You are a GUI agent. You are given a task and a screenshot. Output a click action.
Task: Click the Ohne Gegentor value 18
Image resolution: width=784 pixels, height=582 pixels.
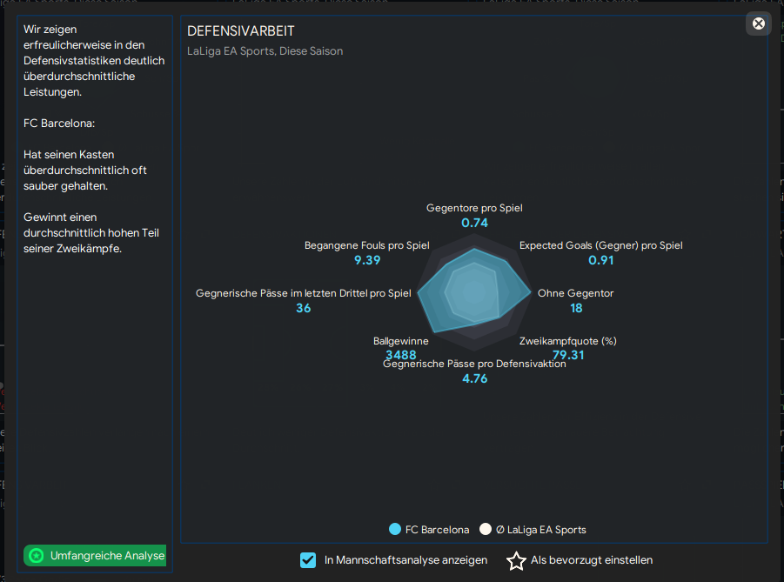pyautogui.click(x=576, y=308)
